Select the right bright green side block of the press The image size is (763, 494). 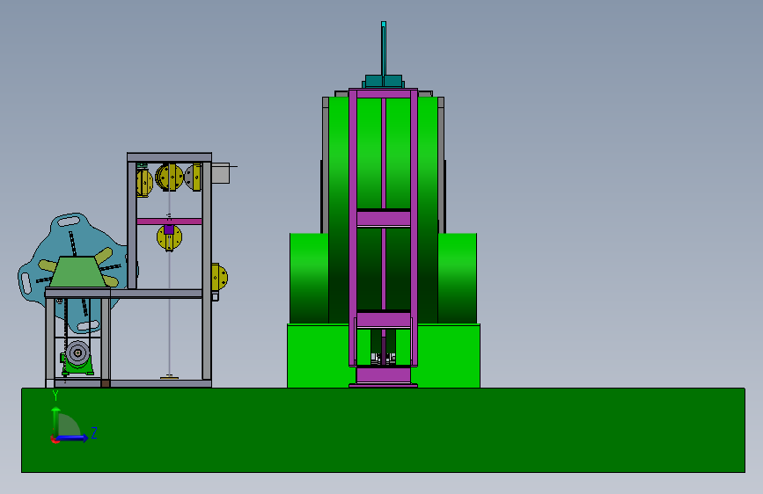point(458,278)
